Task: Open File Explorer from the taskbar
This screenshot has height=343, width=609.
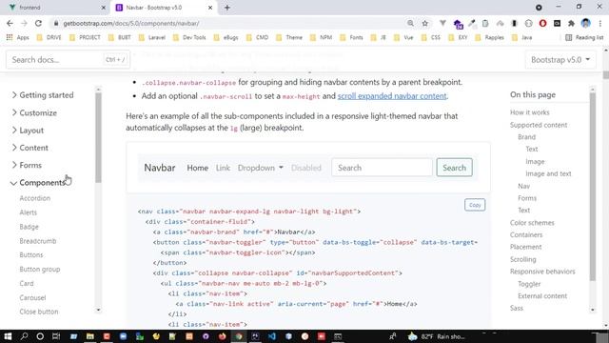Action: click(x=90, y=336)
